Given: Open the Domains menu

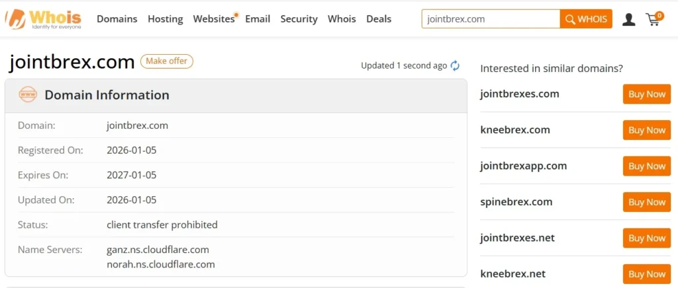Looking at the screenshot, I should click(117, 19).
